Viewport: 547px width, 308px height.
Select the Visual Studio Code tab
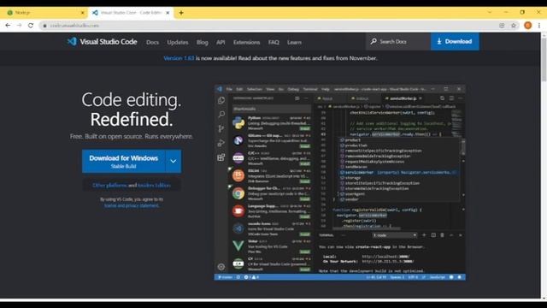pyautogui.click(x=131, y=13)
